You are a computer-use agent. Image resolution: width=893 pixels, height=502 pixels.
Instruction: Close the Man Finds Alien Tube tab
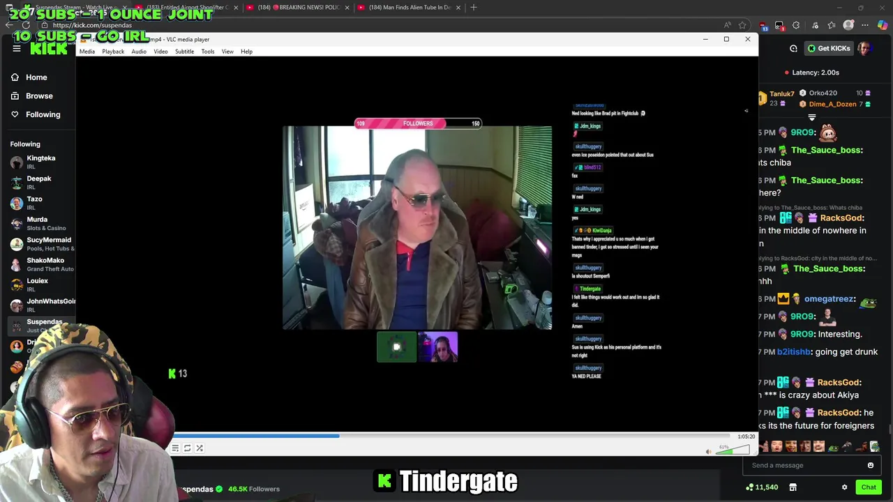point(458,8)
